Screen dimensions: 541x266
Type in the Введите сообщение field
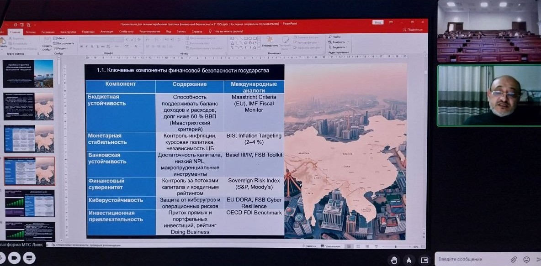pos(471,259)
